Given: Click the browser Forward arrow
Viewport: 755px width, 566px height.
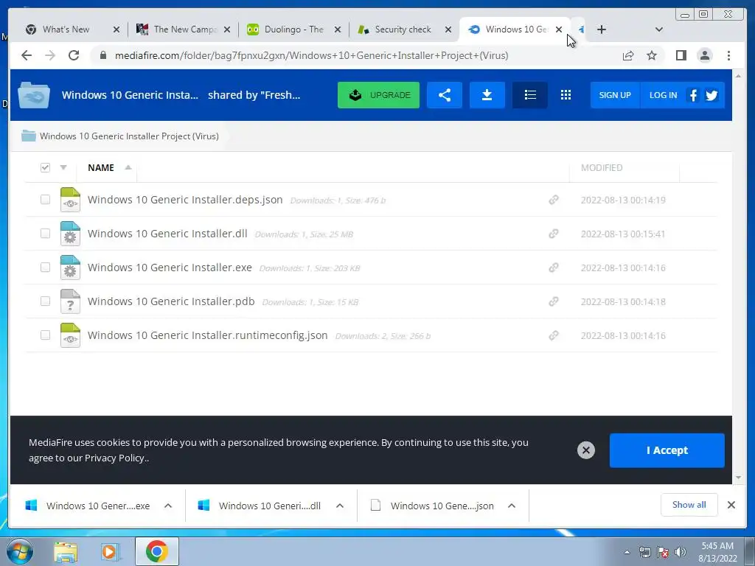Looking at the screenshot, I should 50,55.
